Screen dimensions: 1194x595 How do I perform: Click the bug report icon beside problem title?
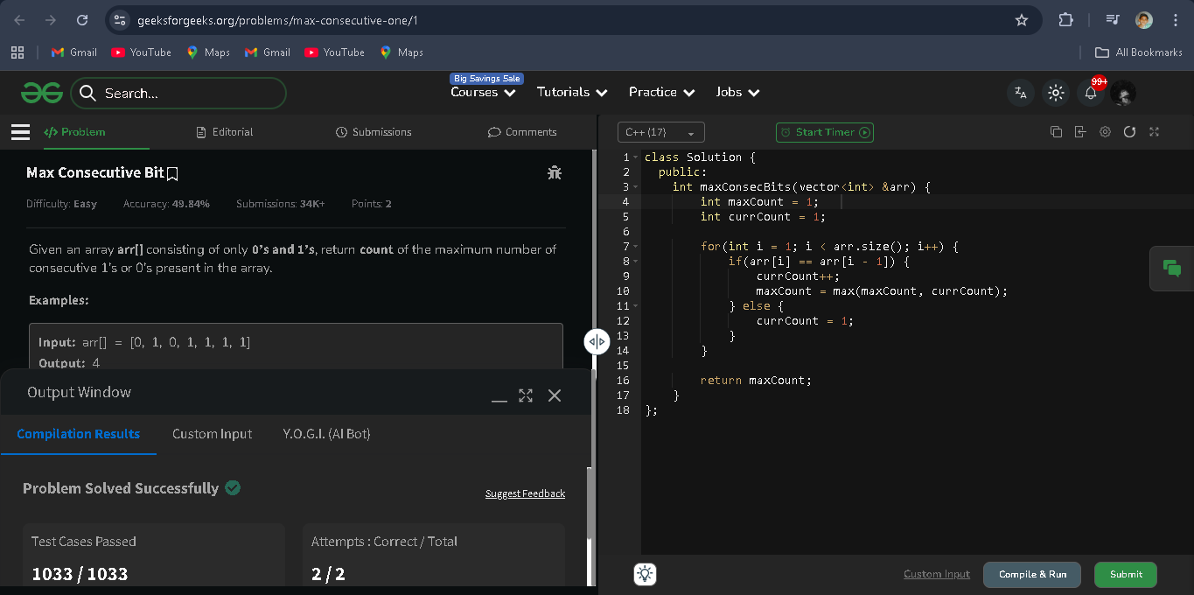(x=554, y=173)
